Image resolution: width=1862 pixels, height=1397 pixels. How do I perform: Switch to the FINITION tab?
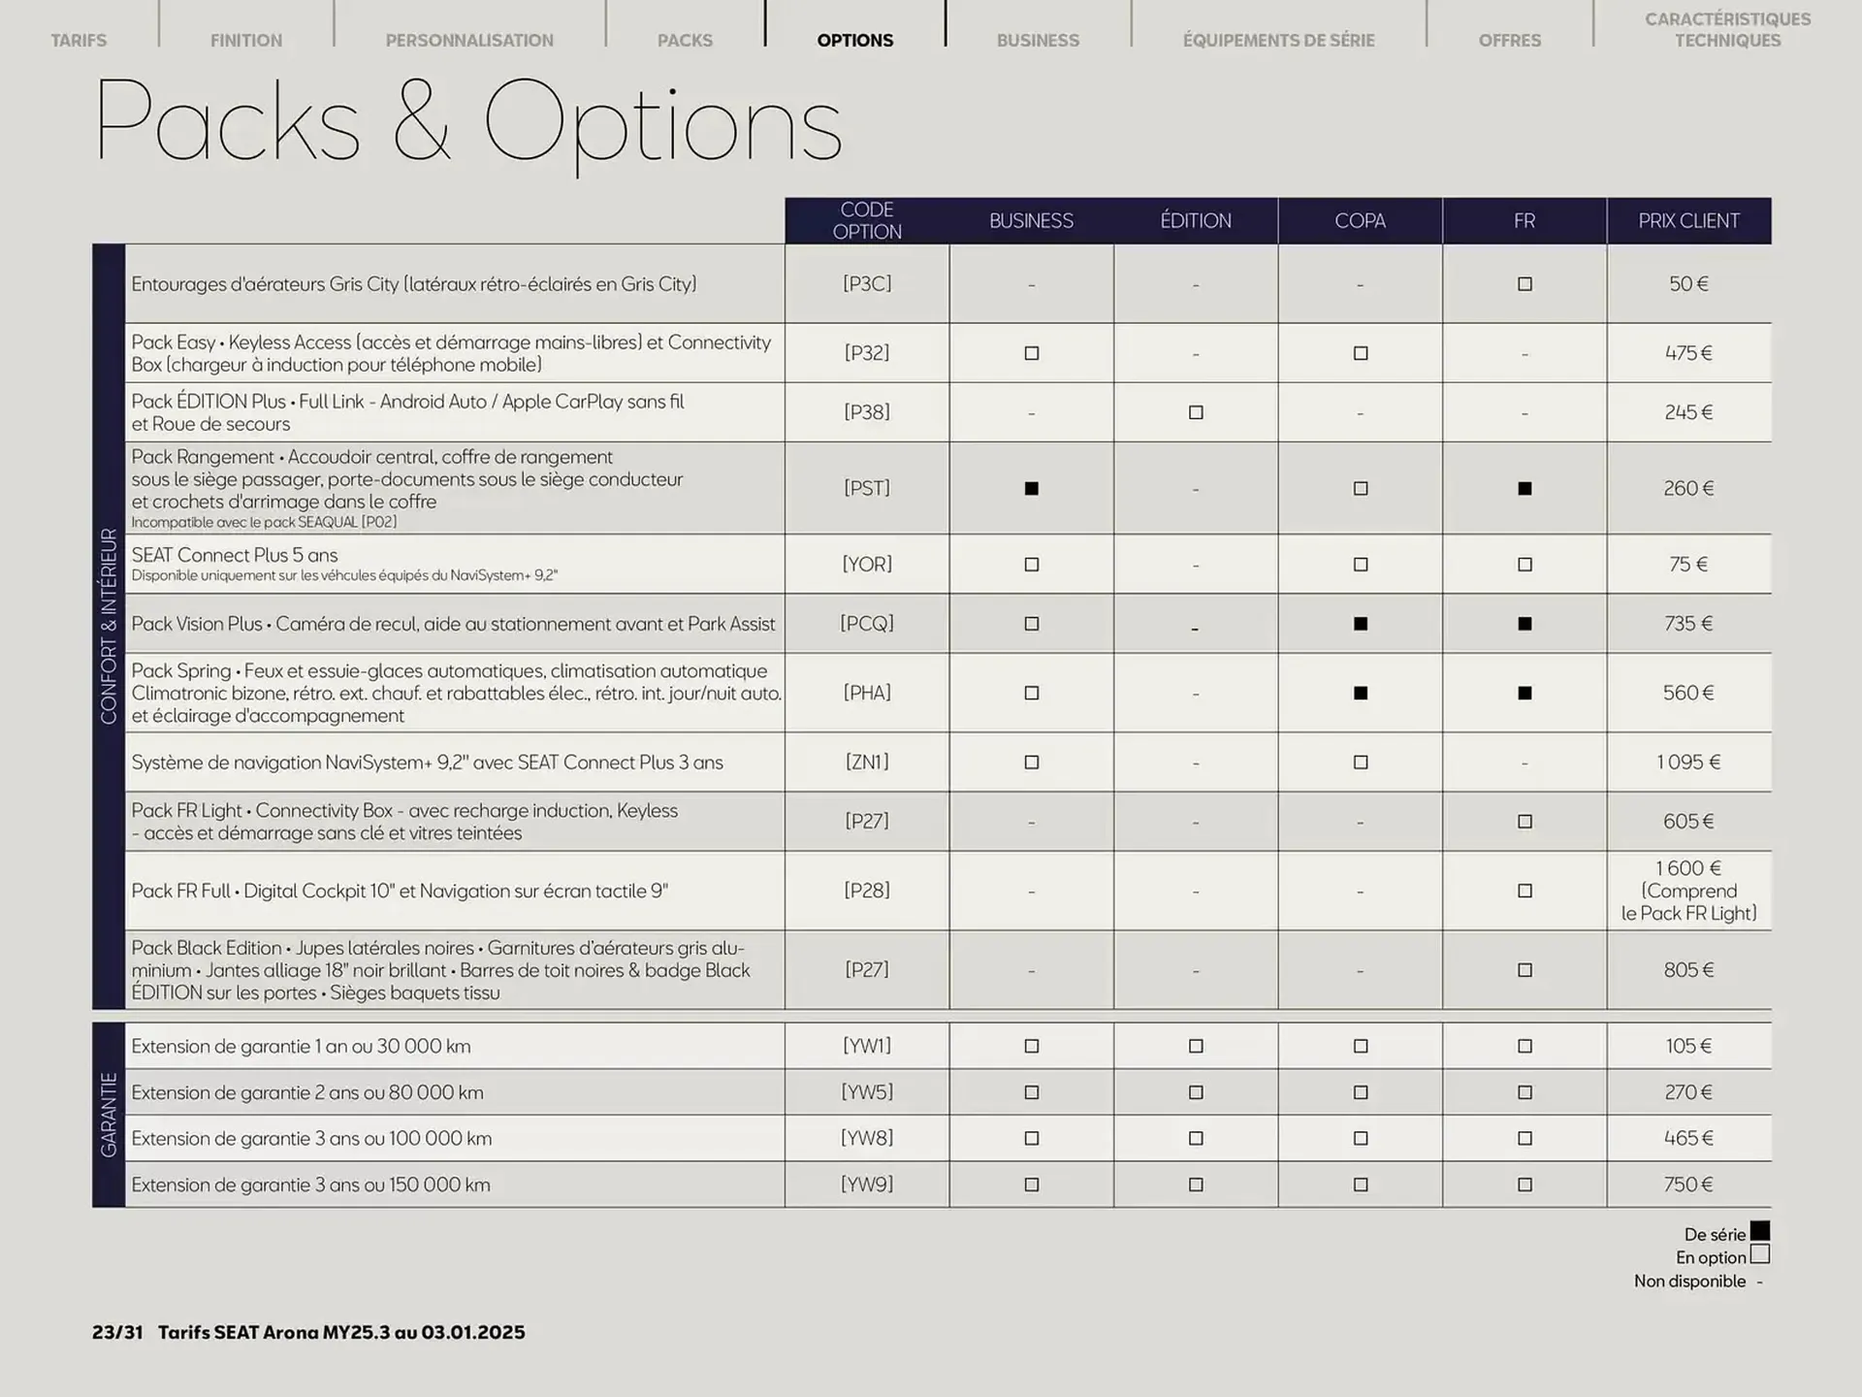(246, 40)
